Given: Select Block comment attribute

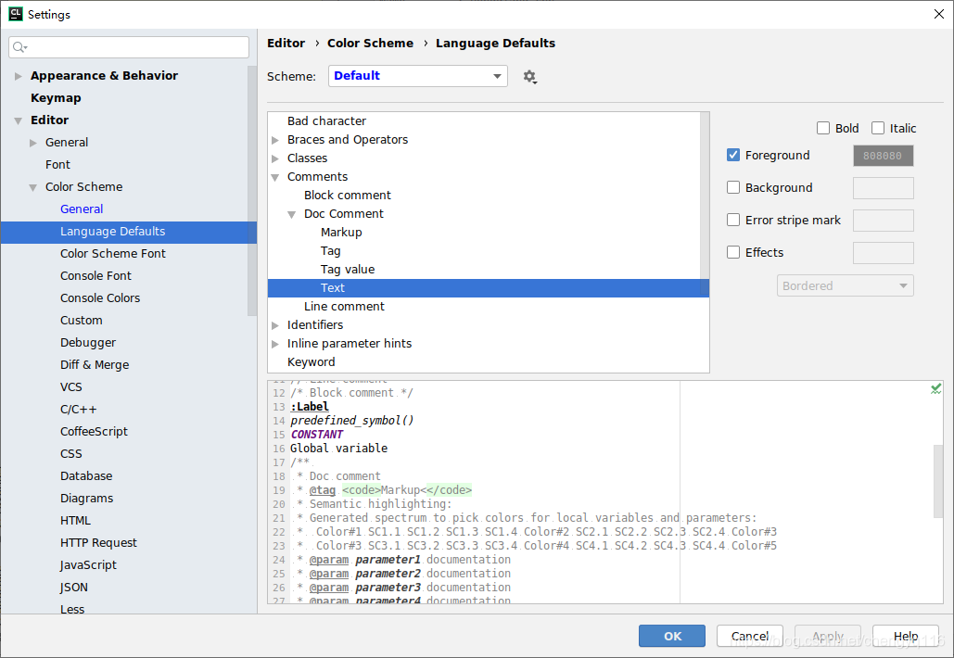Looking at the screenshot, I should [x=348, y=196].
